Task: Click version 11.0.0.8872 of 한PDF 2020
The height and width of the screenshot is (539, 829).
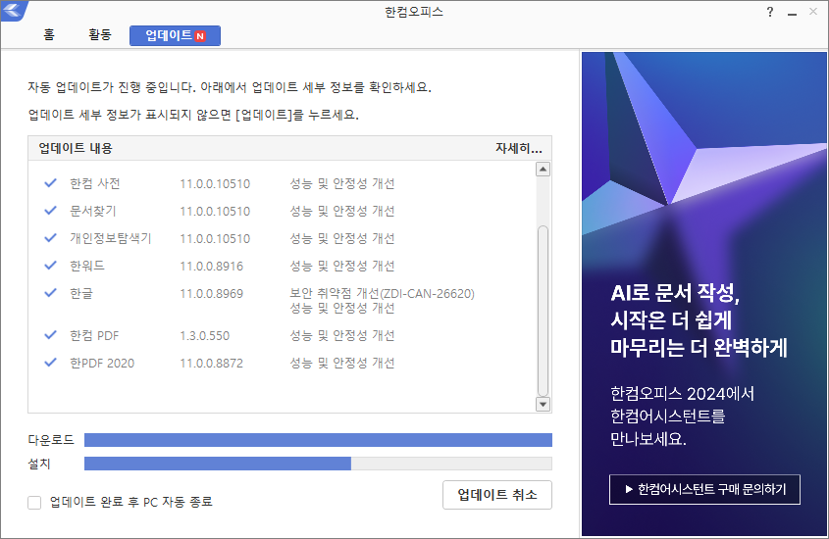Action: pos(212,364)
